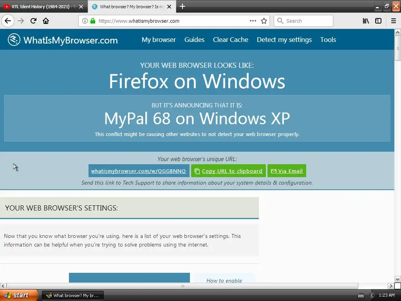The height and width of the screenshot is (301, 401).
Task: Open the Clear Cache menu item
Action: point(231,40)
